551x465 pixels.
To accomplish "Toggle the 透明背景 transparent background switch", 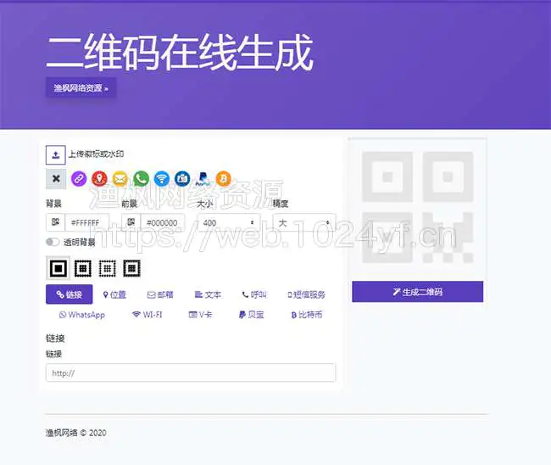I will 54,243.
